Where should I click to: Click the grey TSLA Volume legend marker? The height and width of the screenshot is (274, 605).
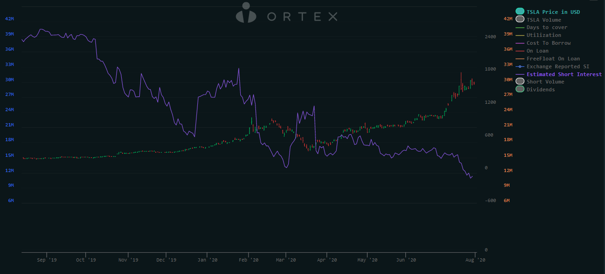coord(520,19)
